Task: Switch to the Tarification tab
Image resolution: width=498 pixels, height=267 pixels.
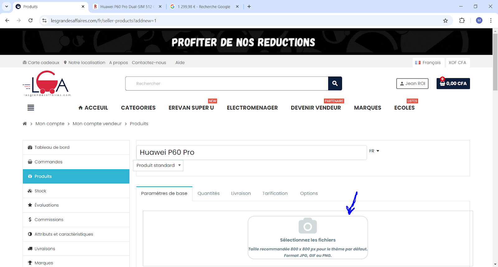Action: click(x=275, y=194)
